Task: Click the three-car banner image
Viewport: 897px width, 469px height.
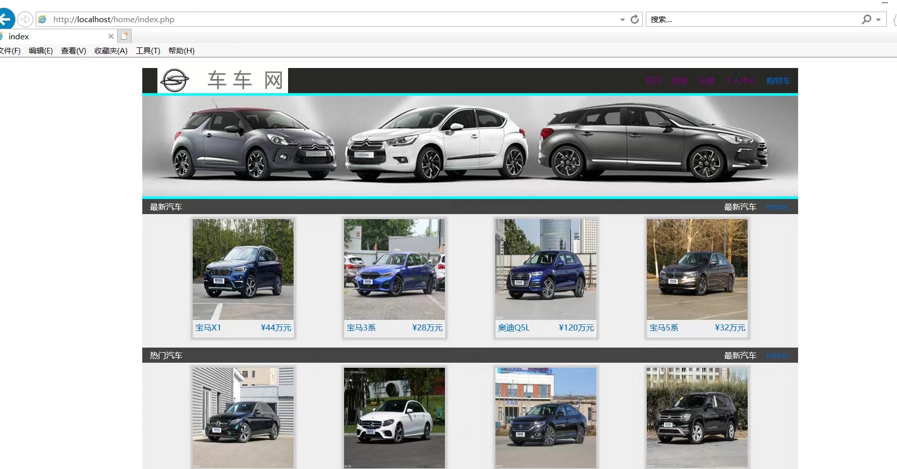Action: [x=470, y=146]
